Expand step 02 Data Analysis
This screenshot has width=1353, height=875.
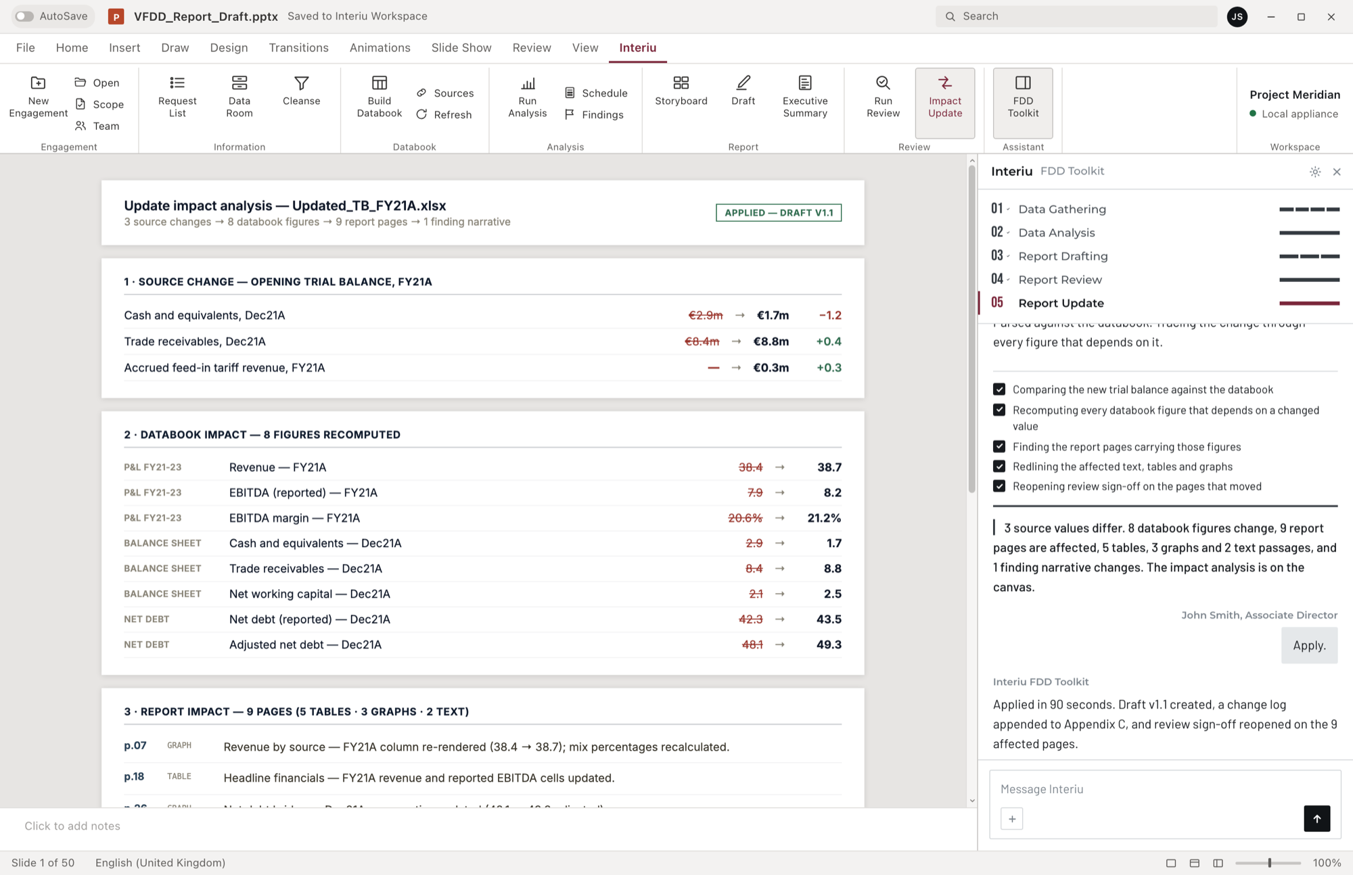[1165, 233]
